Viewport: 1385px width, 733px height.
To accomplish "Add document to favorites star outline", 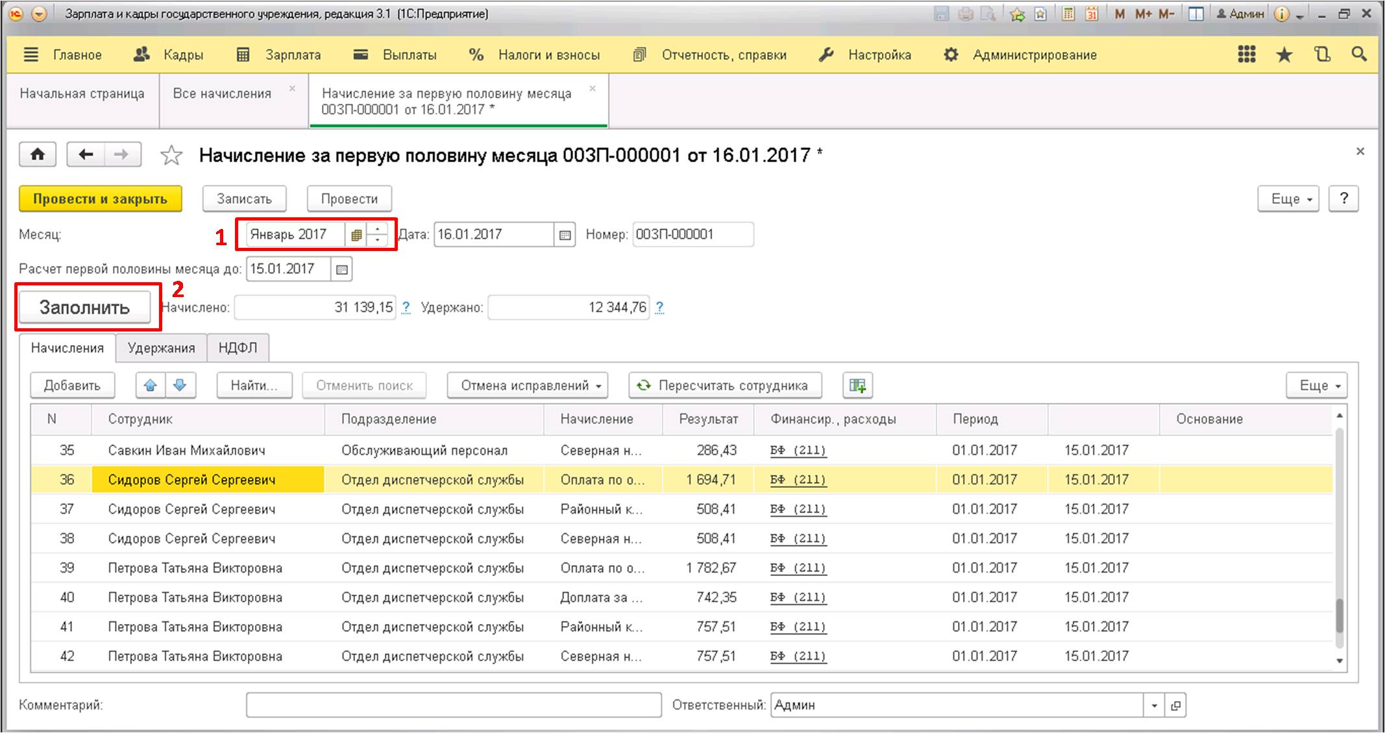I will point(171,156).
